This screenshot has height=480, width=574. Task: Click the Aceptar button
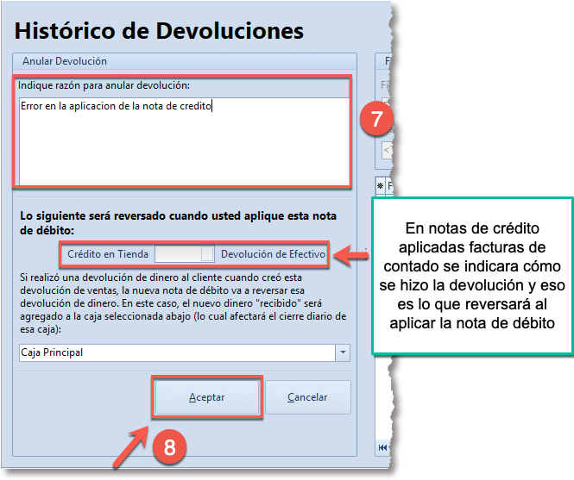pyautogui.click(x=207, y=397)
